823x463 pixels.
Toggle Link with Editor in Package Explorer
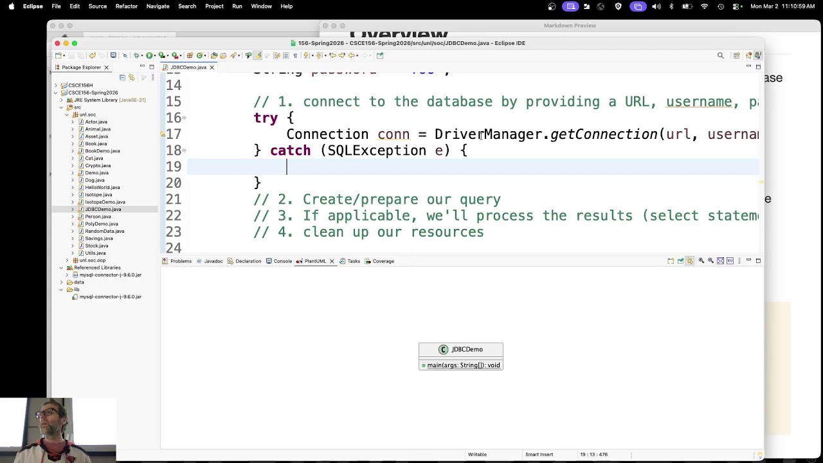tap(131, 77)
